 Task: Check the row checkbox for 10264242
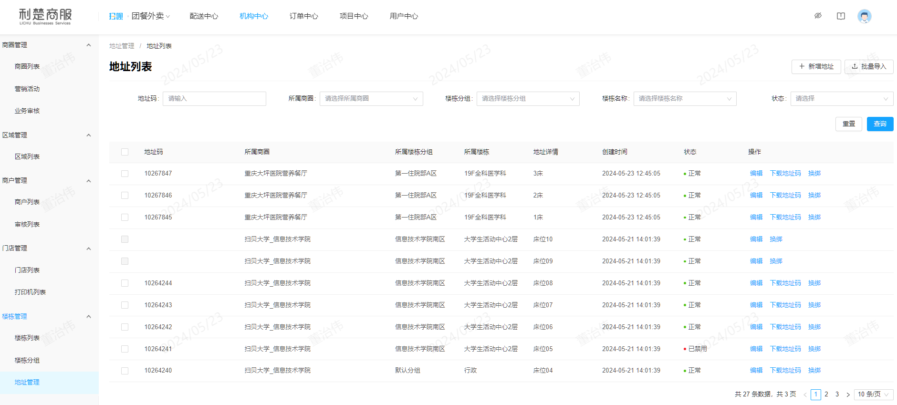click(x=125, y=327)
